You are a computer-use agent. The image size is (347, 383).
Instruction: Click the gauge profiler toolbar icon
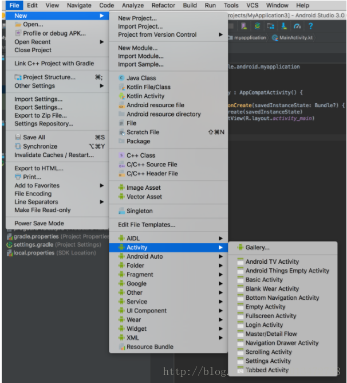point(297,26)
